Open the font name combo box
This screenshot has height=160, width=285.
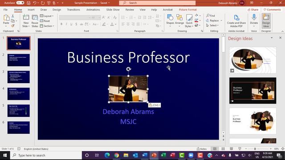coord(75,17)
